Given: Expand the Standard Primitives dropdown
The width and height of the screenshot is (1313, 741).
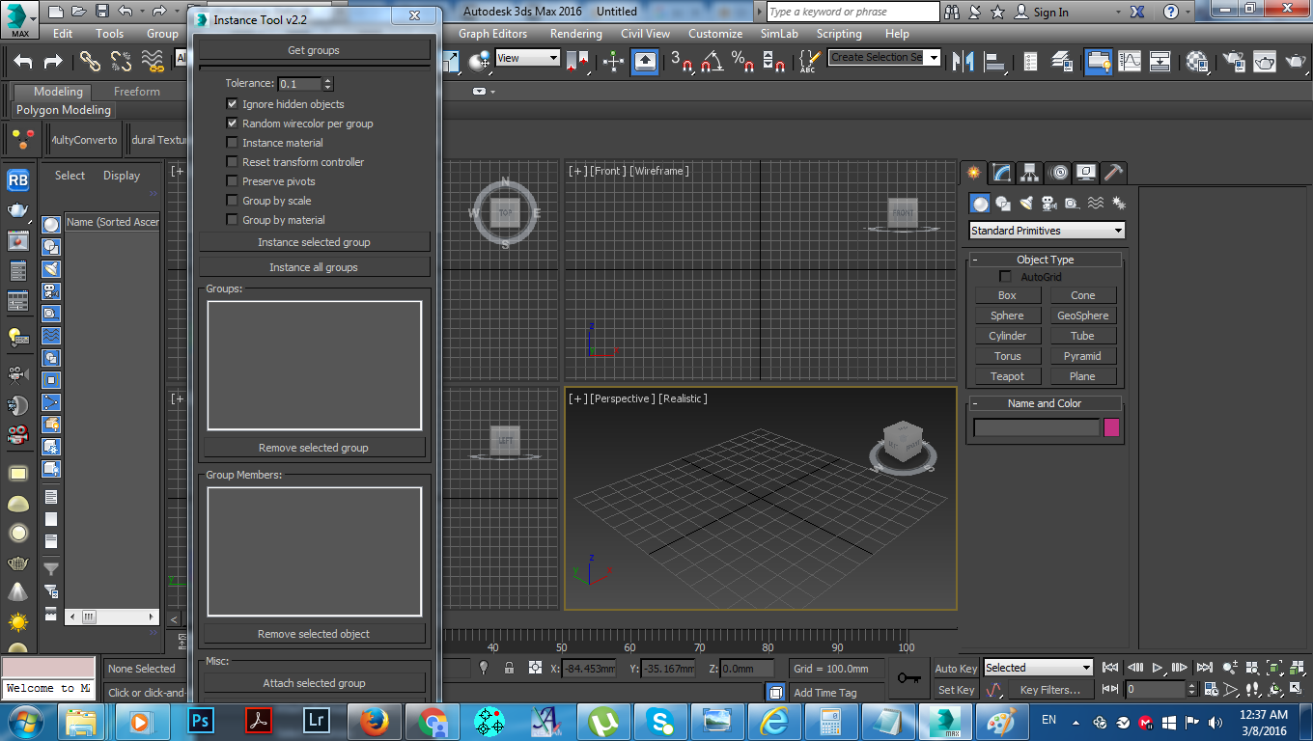Looking at the screenshot, I should 1118,231.
